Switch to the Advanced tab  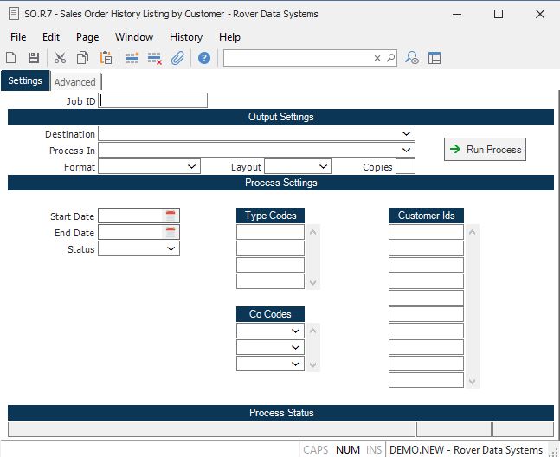[x=75, y=82]
